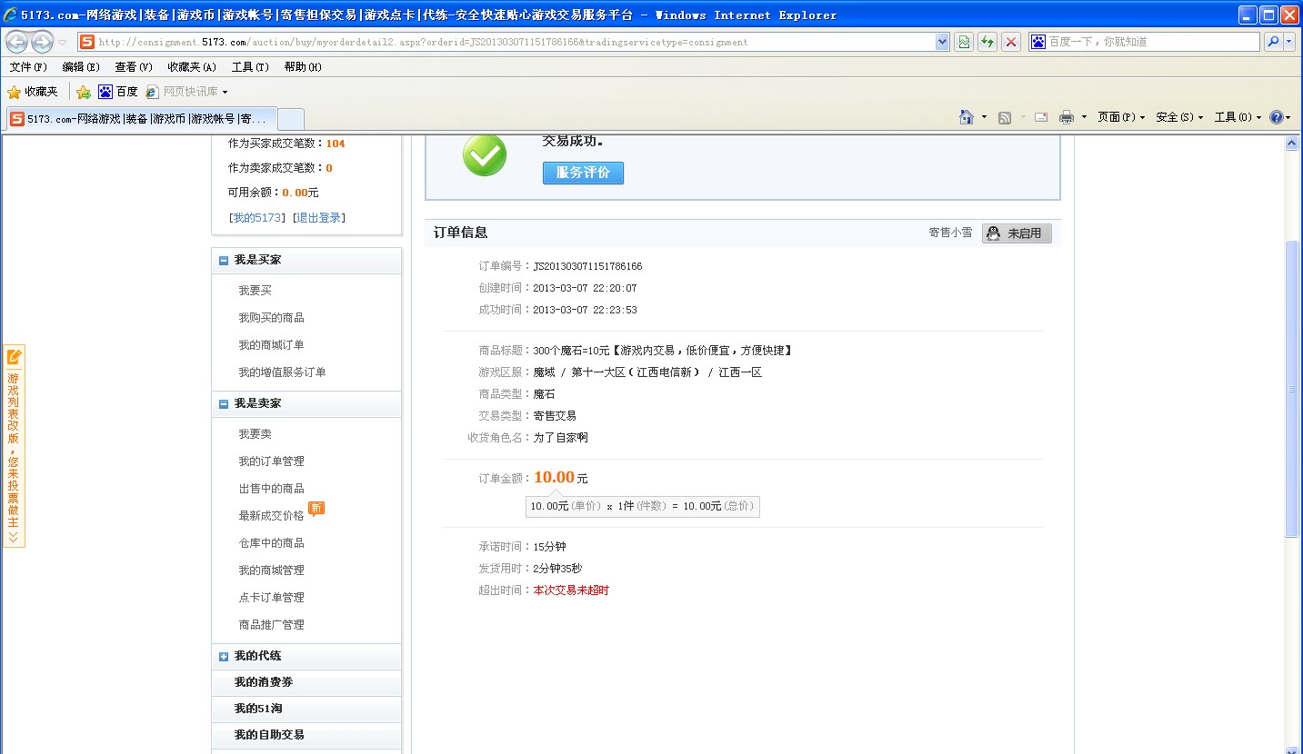
Task: Select order number JS201303071151786166 text
Action: [587, 266]
